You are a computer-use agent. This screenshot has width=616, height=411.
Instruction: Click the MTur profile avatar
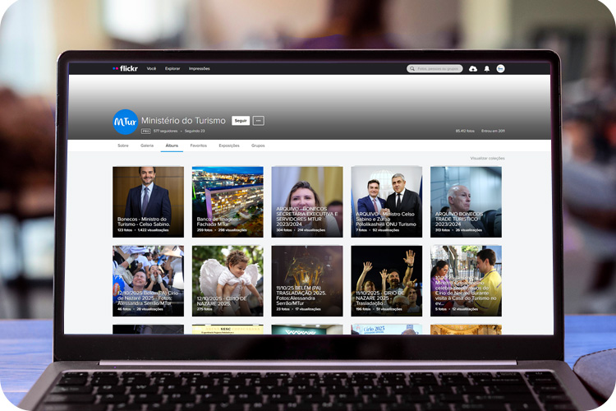point(125,122)
